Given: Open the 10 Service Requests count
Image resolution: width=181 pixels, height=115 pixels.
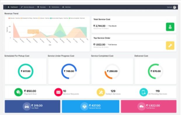Looking at the screenshot, I should point(65,91).
